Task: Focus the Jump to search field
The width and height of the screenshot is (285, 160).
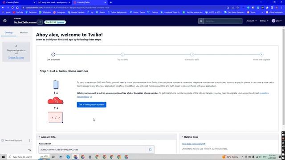Action: tap(223, 21)
